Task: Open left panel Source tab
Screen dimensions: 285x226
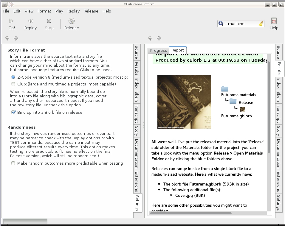Action: (137, 52)
